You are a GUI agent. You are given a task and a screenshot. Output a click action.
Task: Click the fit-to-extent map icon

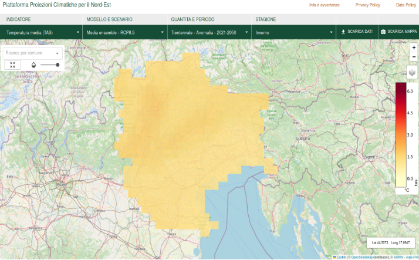pos(12,65)
